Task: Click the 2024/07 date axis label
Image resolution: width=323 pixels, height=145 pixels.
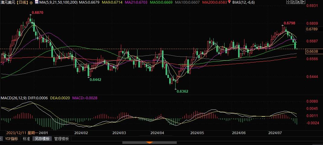Action: 275,133
